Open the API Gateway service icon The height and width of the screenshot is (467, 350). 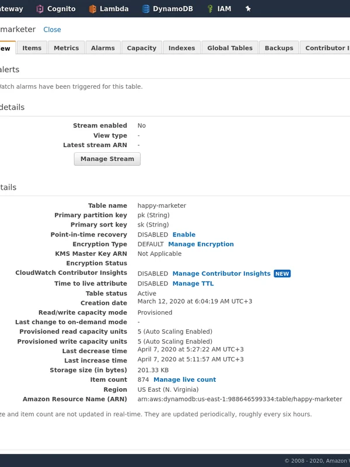tap(12, 9)
